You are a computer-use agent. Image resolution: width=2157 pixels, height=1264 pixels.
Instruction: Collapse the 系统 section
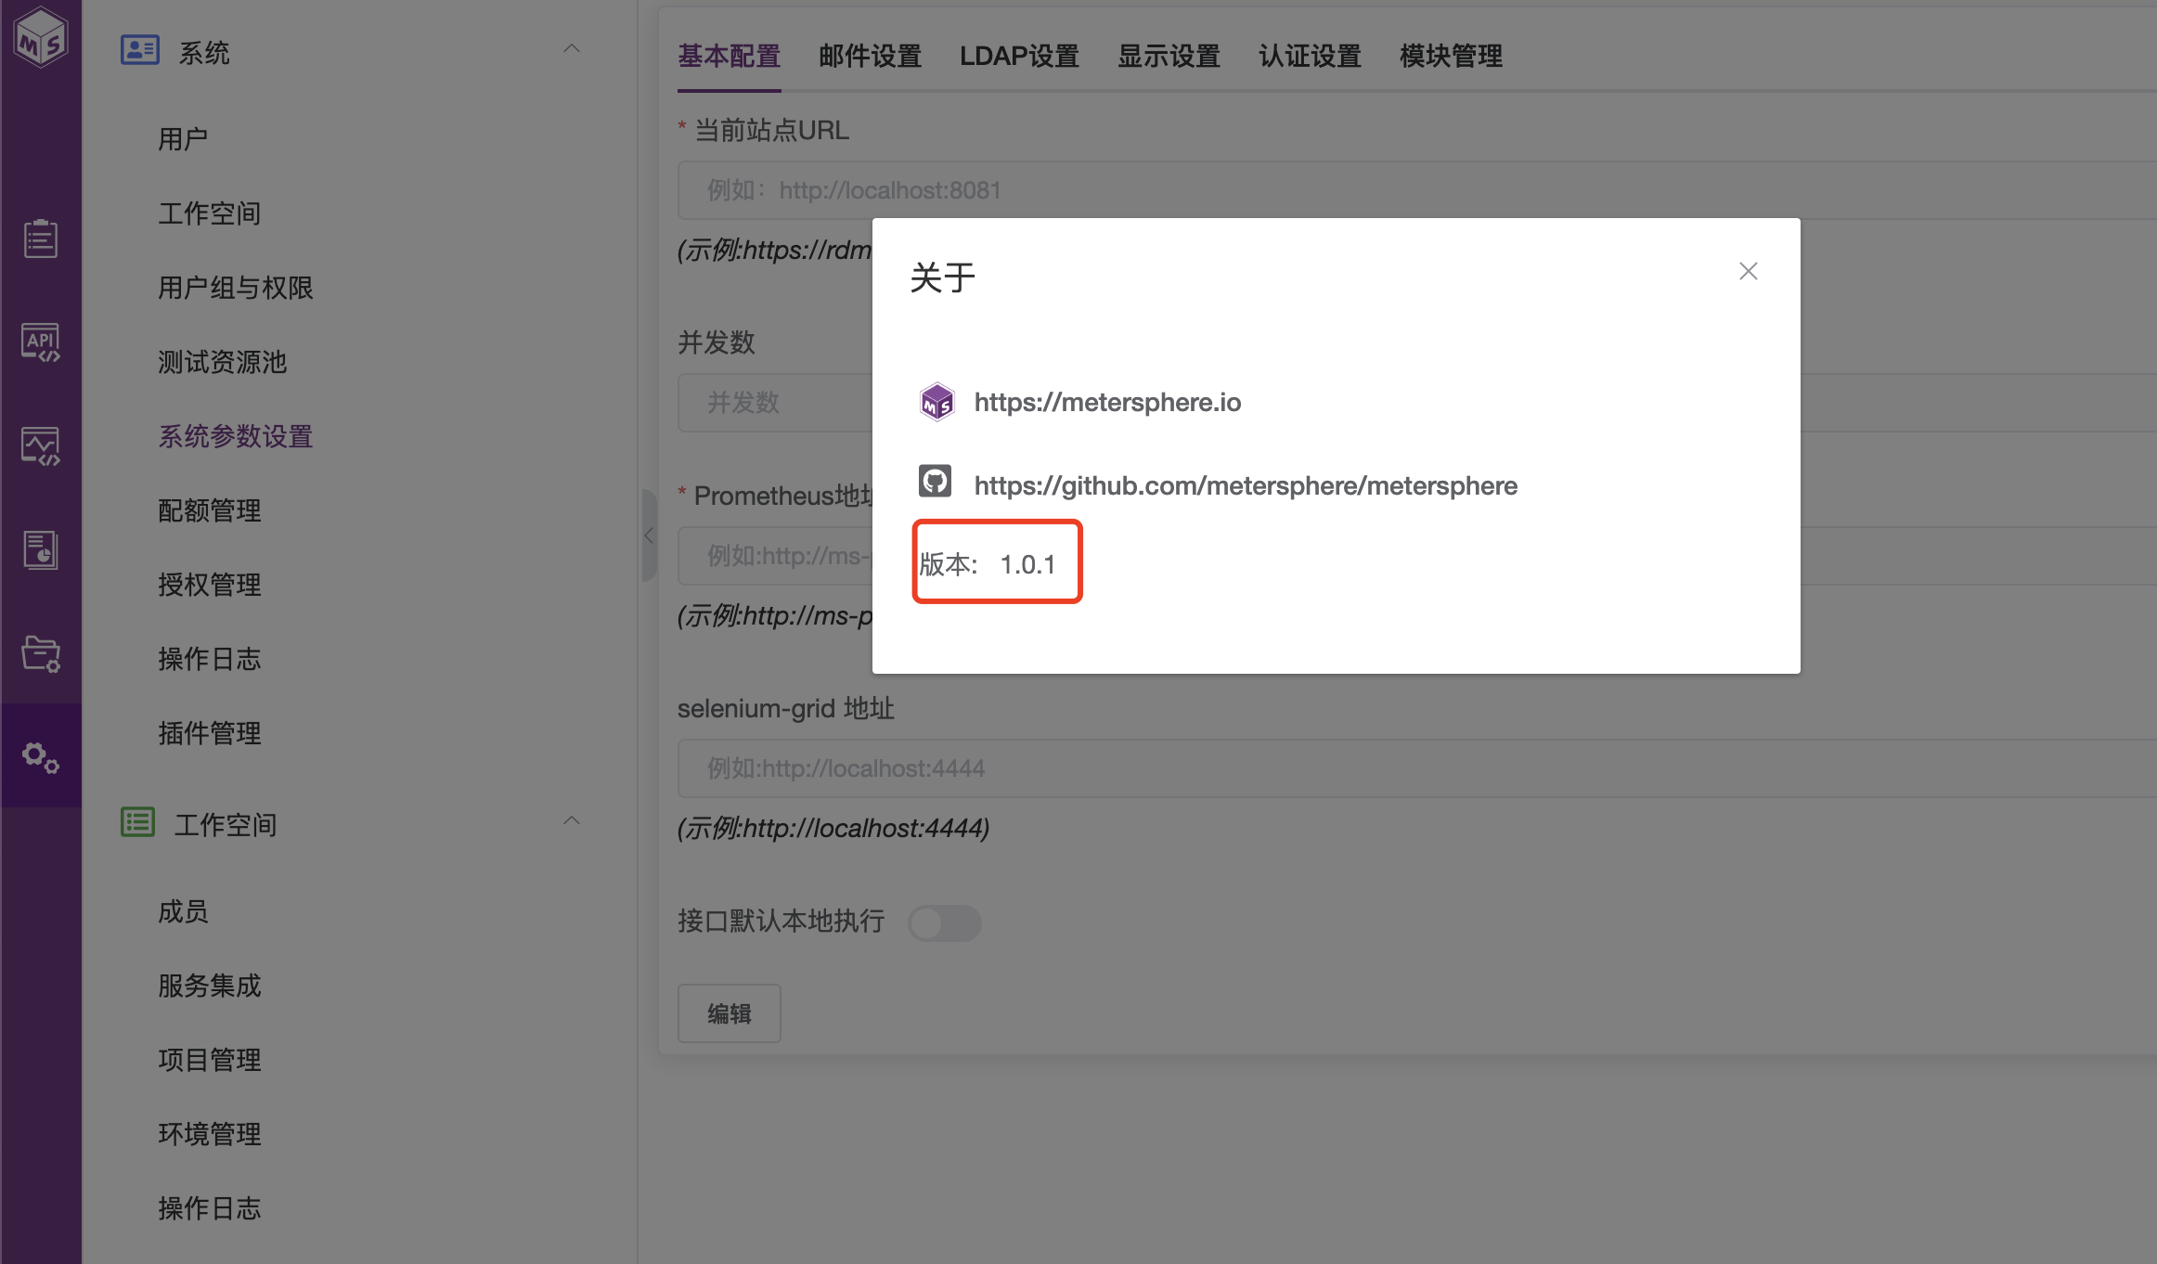tap(572, 48)
